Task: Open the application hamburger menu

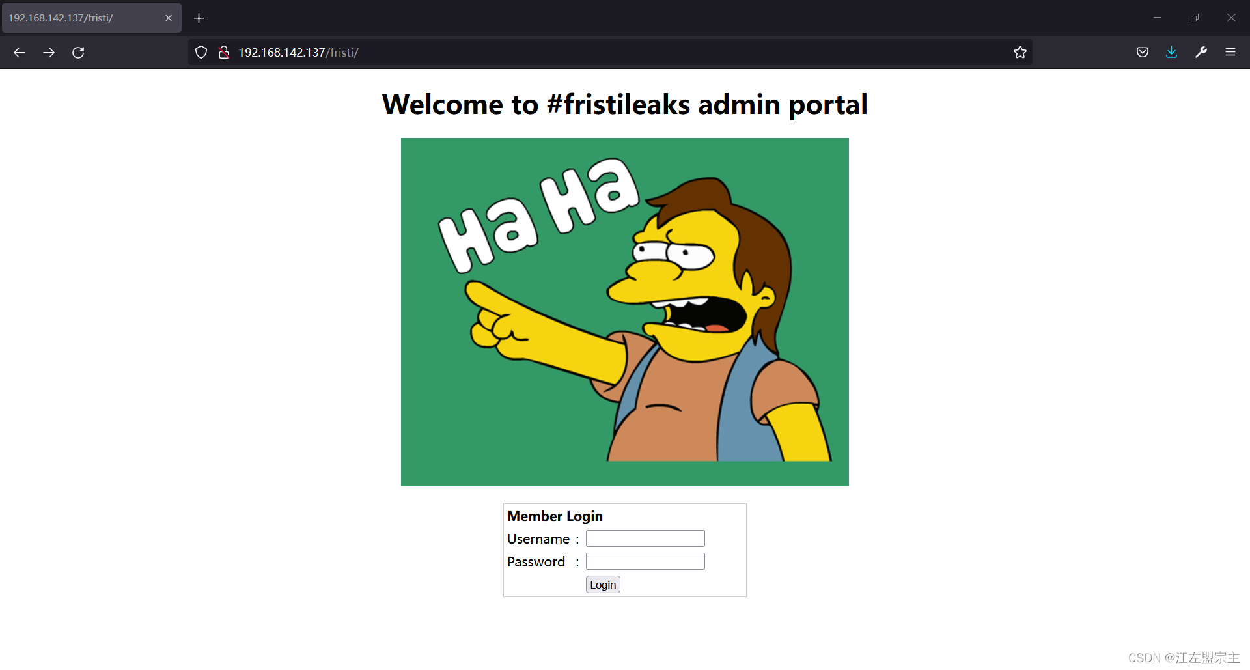Action: 1230,53
